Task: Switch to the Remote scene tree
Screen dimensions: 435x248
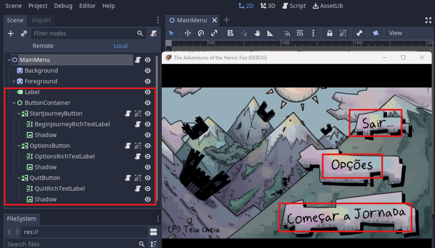Action: pyautogui.click(x=43, y=46)
